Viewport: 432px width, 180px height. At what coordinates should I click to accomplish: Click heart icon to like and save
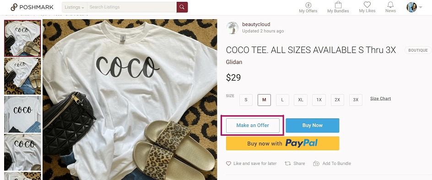[228, 164]
